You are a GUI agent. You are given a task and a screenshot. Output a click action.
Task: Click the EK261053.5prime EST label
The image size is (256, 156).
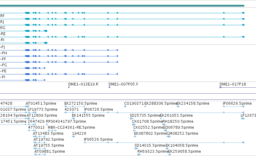click(x=176, y=115)
